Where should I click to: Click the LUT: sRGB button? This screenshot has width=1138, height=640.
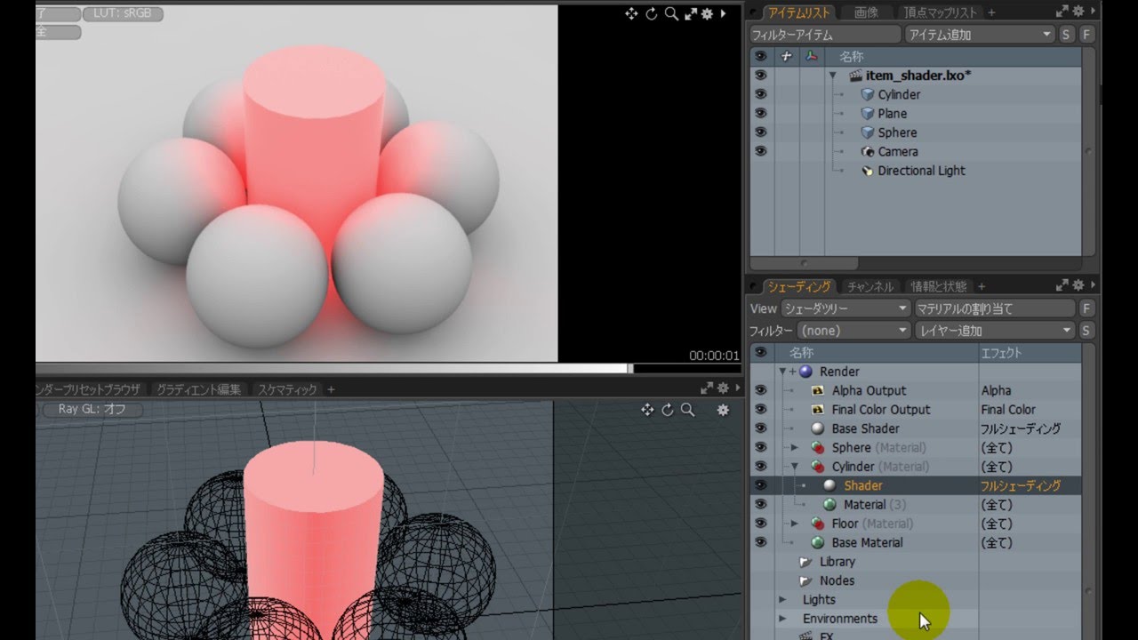pyautogui.click(x=122, y=13)
